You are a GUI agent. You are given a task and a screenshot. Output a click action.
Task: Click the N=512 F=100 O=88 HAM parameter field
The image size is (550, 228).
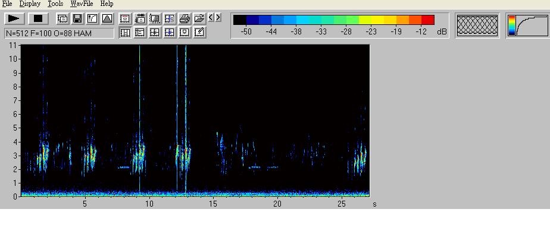point(60,33)
